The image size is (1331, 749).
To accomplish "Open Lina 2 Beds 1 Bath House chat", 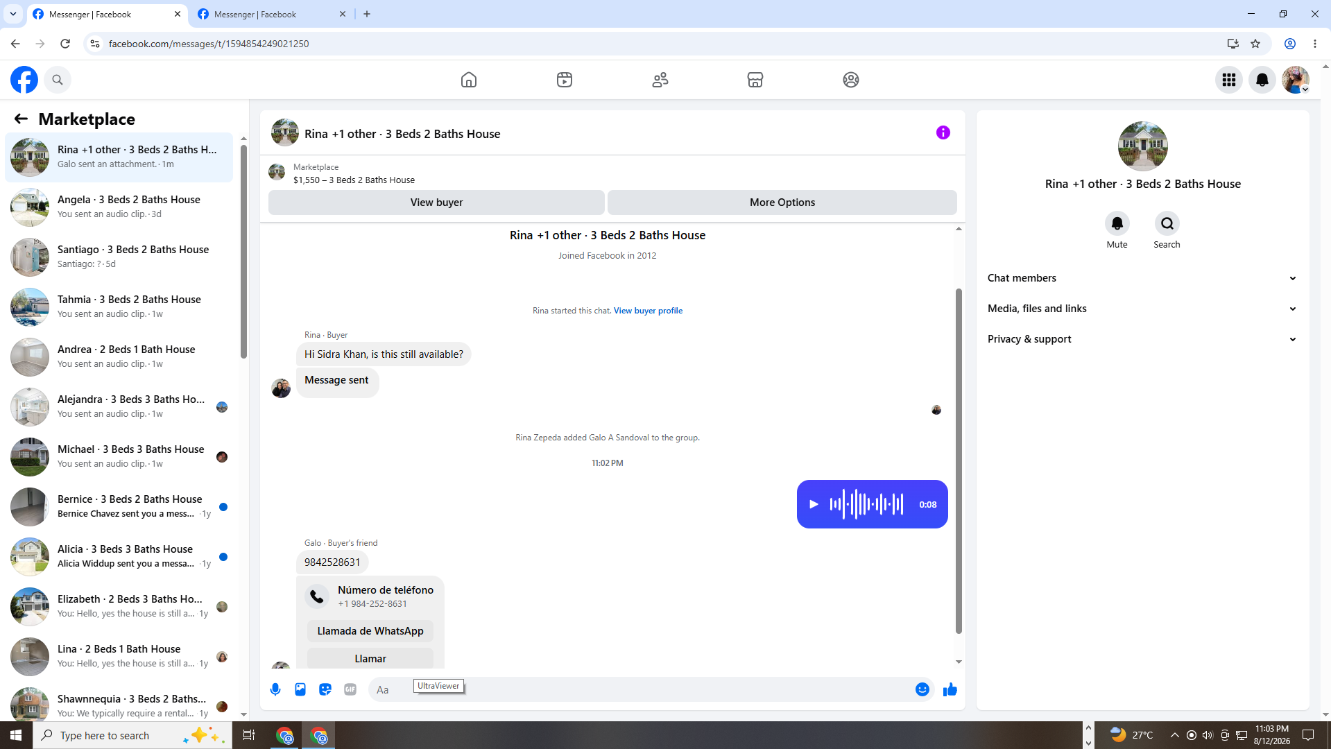I will coord(119,656).
